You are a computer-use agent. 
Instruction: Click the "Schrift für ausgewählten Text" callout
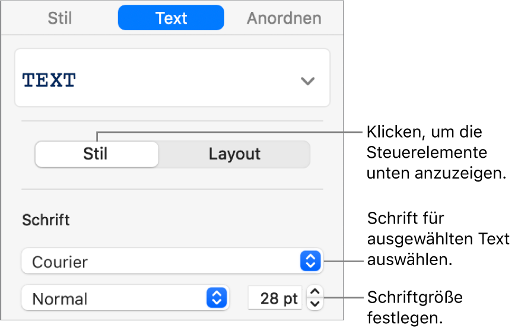(438, 239)
